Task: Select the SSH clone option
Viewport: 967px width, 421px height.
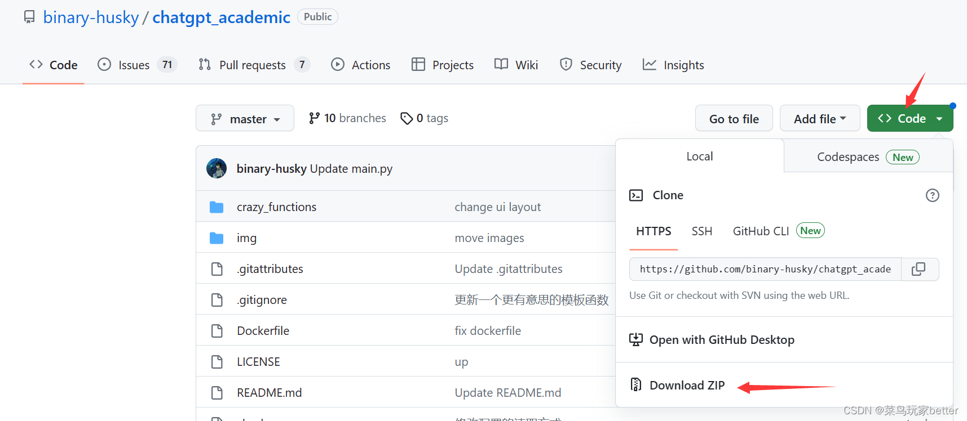Action: coord(702,231)
